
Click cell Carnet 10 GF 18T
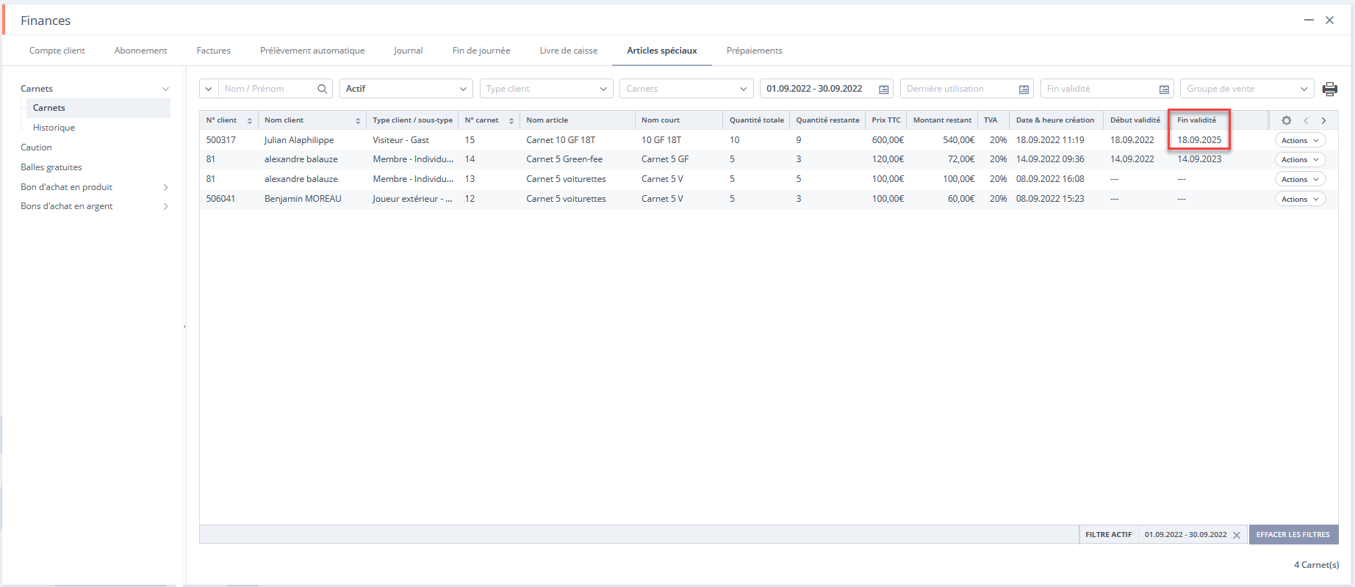tap(561, 140)
